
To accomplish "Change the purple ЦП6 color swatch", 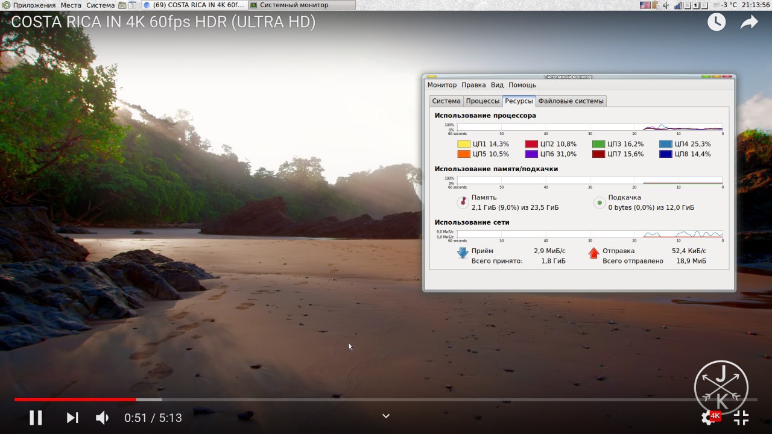I will (531, 154).
